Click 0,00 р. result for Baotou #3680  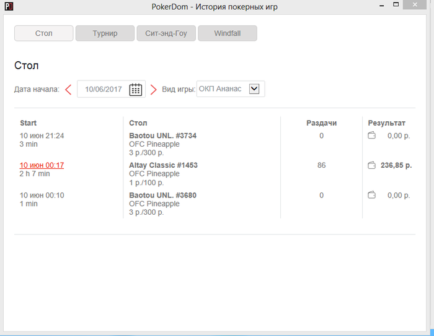coord(399,196)
